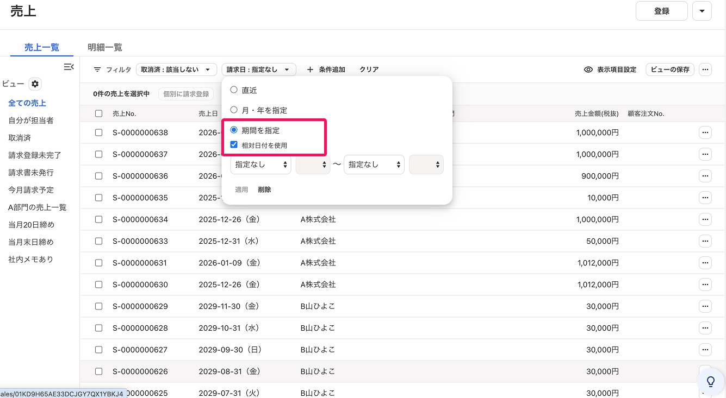This screenshot has width=726, height=398.
Task: Select the 直近 radio option
Action: (234, 90)
